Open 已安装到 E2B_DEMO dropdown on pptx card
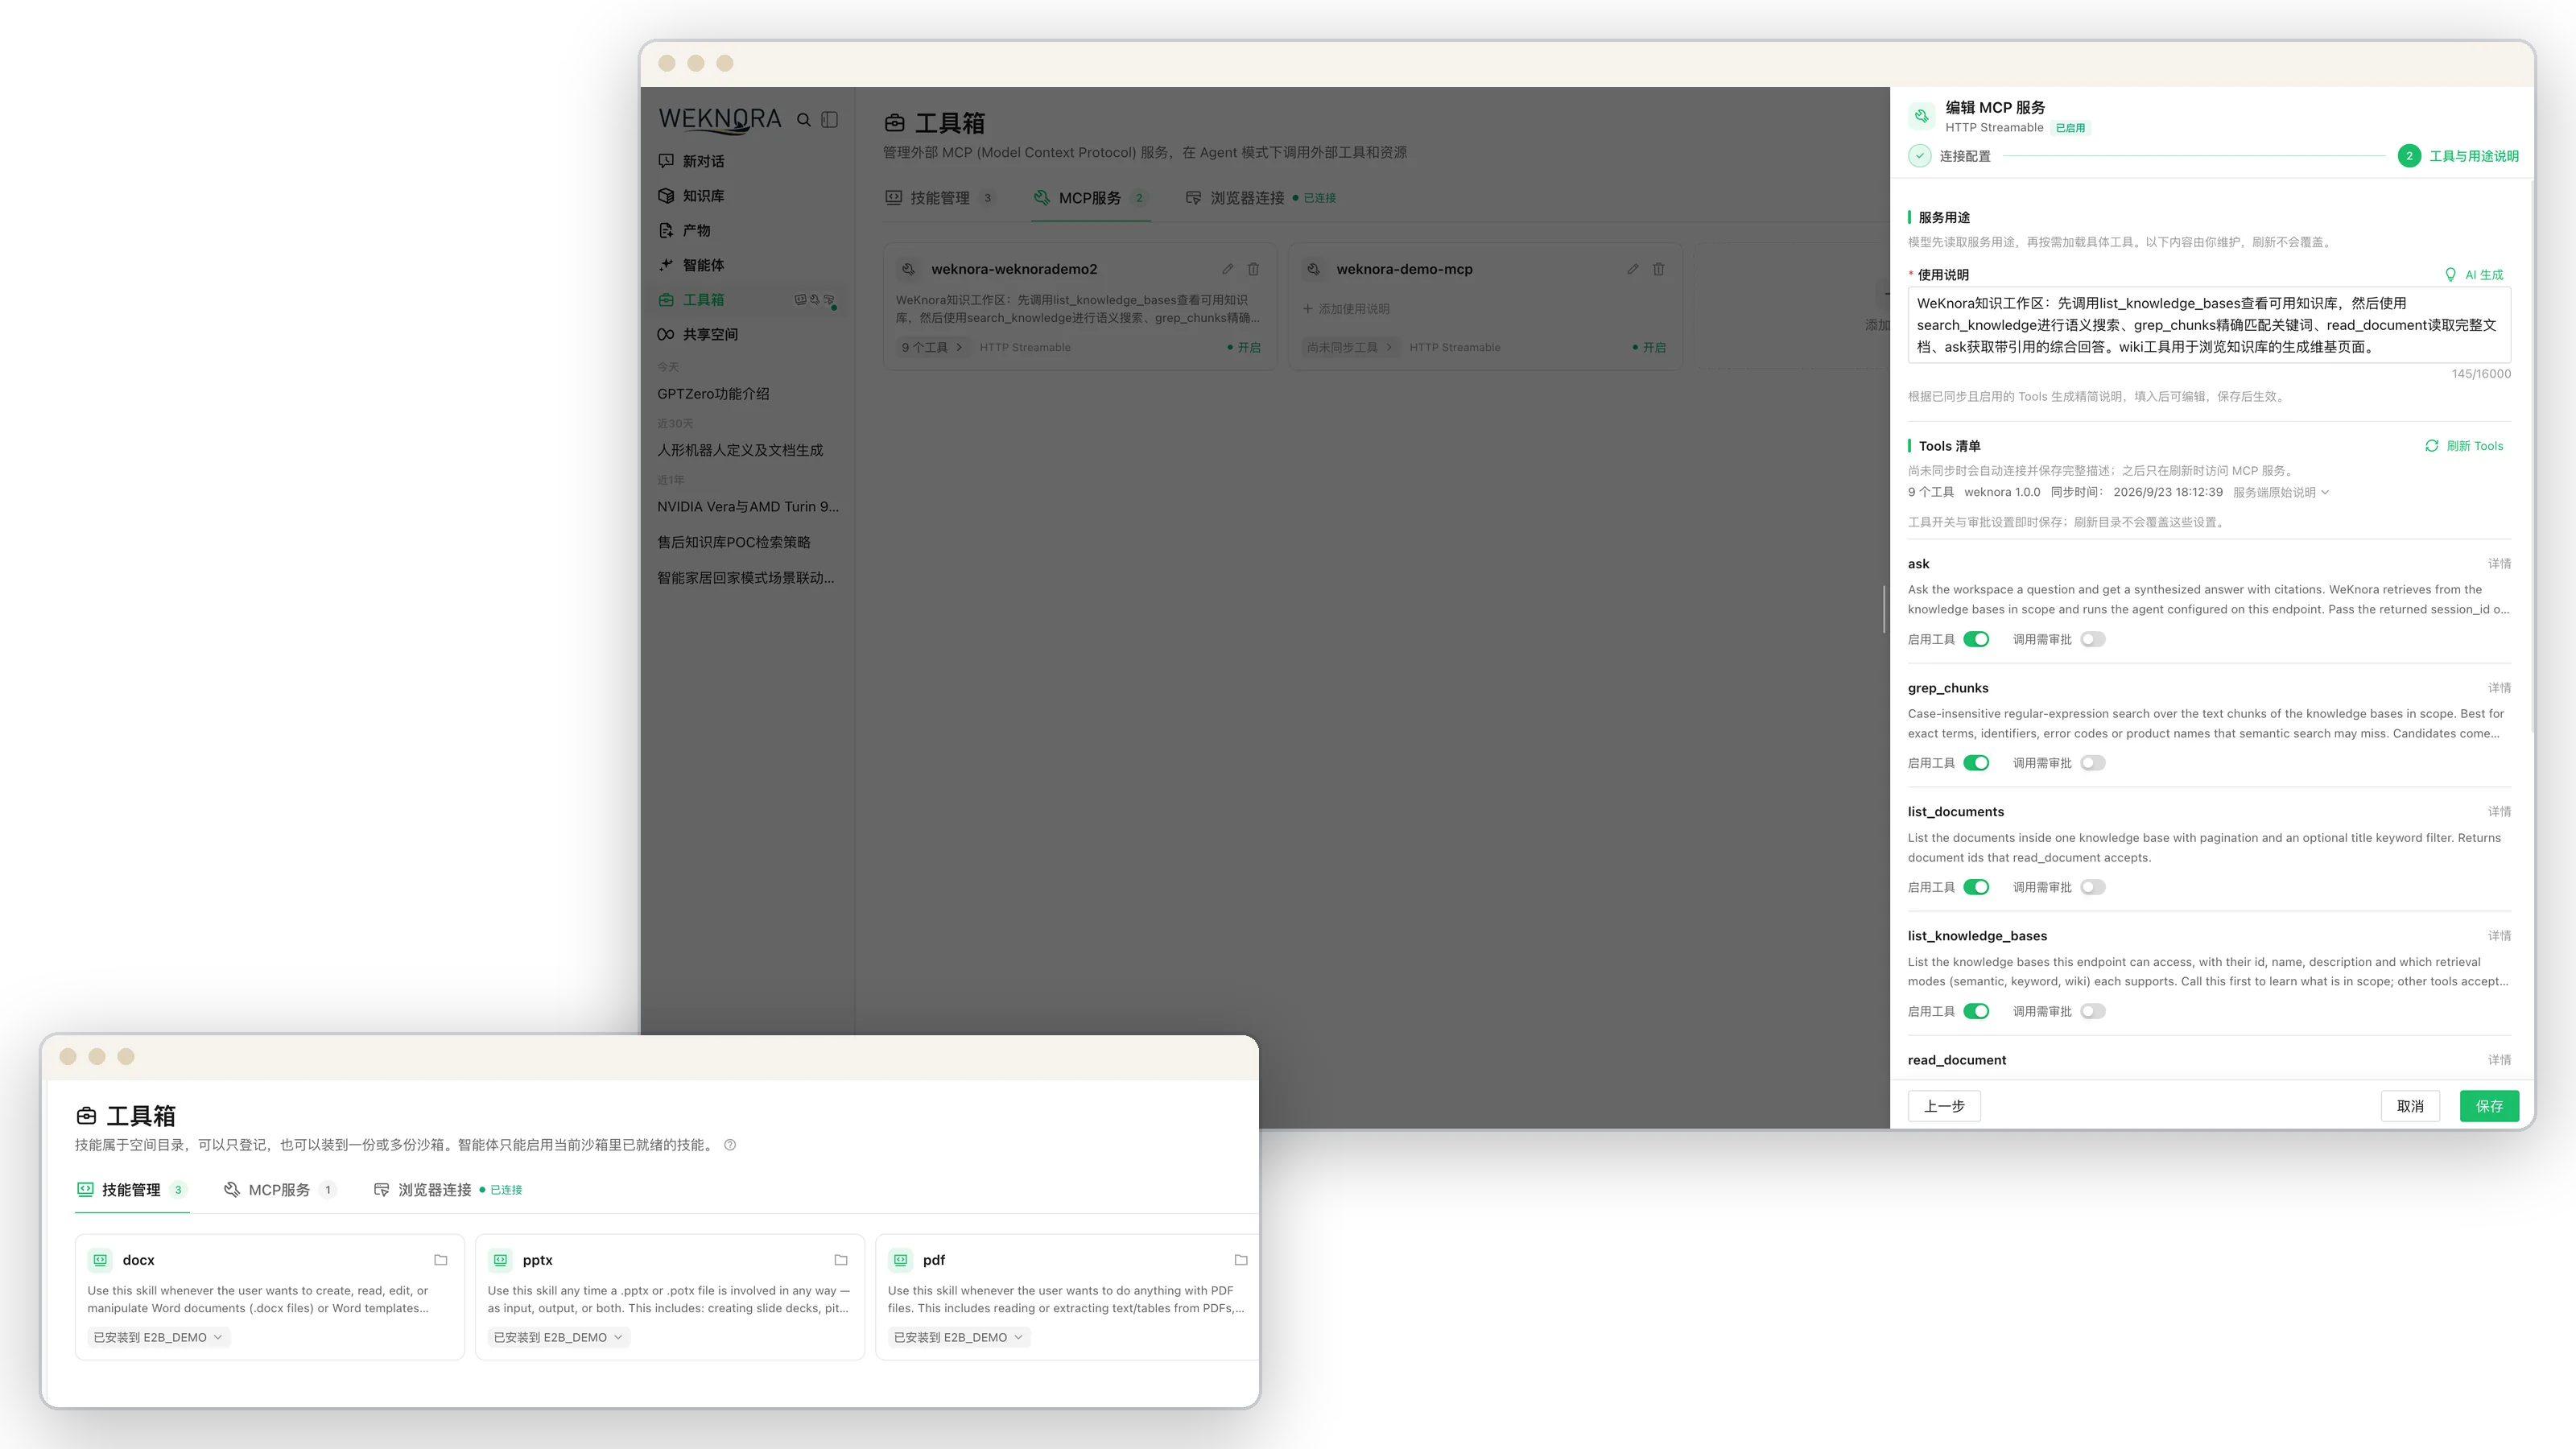The width and height of the screenshot is (2576, 1449). (558, 1337)
